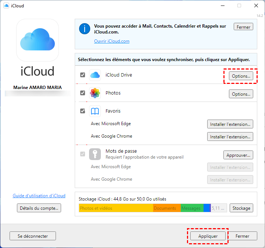Open iCloud Drive Options

pos(241,76)
